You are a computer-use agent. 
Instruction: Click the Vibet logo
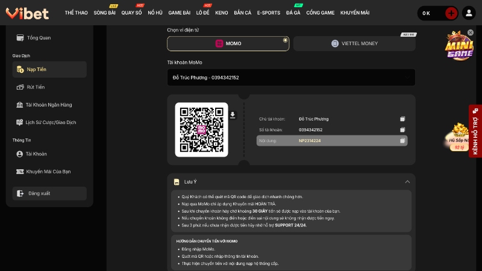click(x=27, y=13)
